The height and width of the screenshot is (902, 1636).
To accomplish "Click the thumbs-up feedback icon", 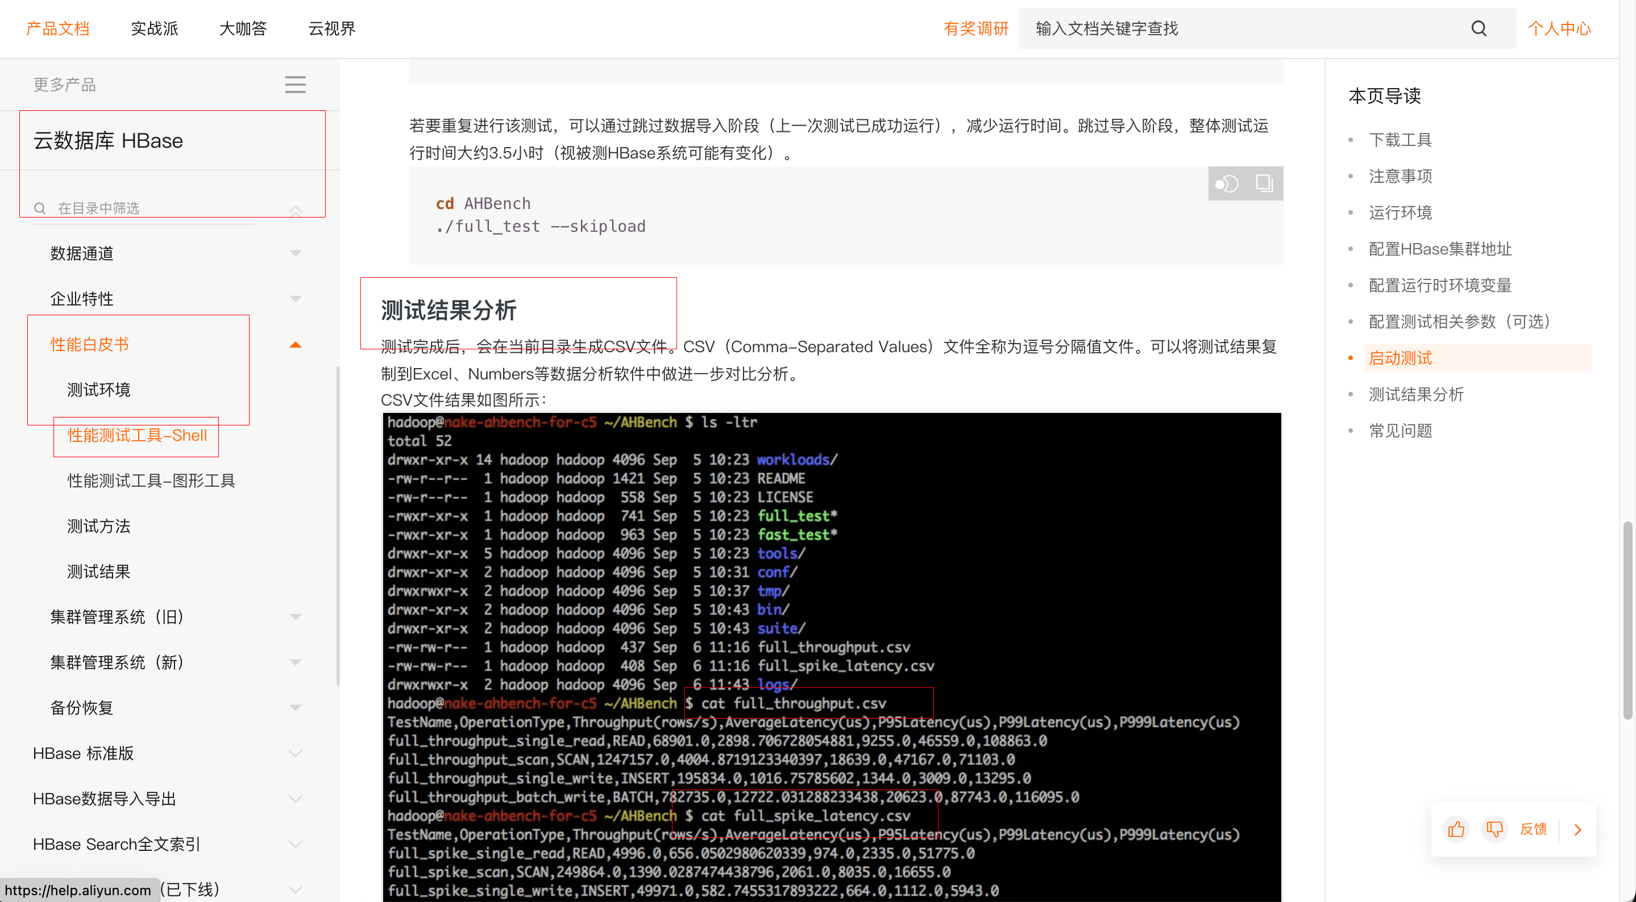I will coord(1456,829).
